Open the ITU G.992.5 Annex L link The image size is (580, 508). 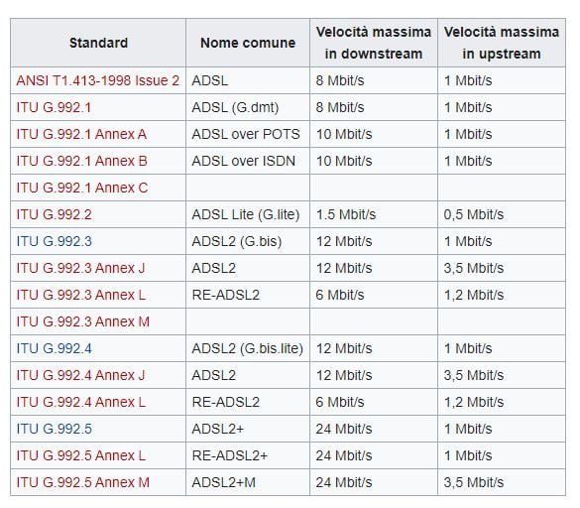tap(81, 455)
